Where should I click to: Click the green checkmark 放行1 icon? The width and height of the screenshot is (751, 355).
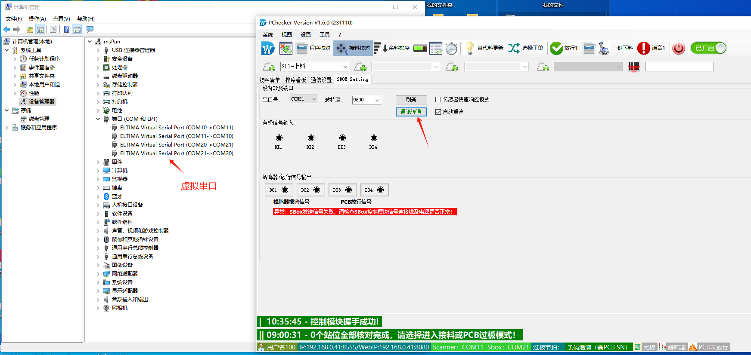[x=556, y=48]
